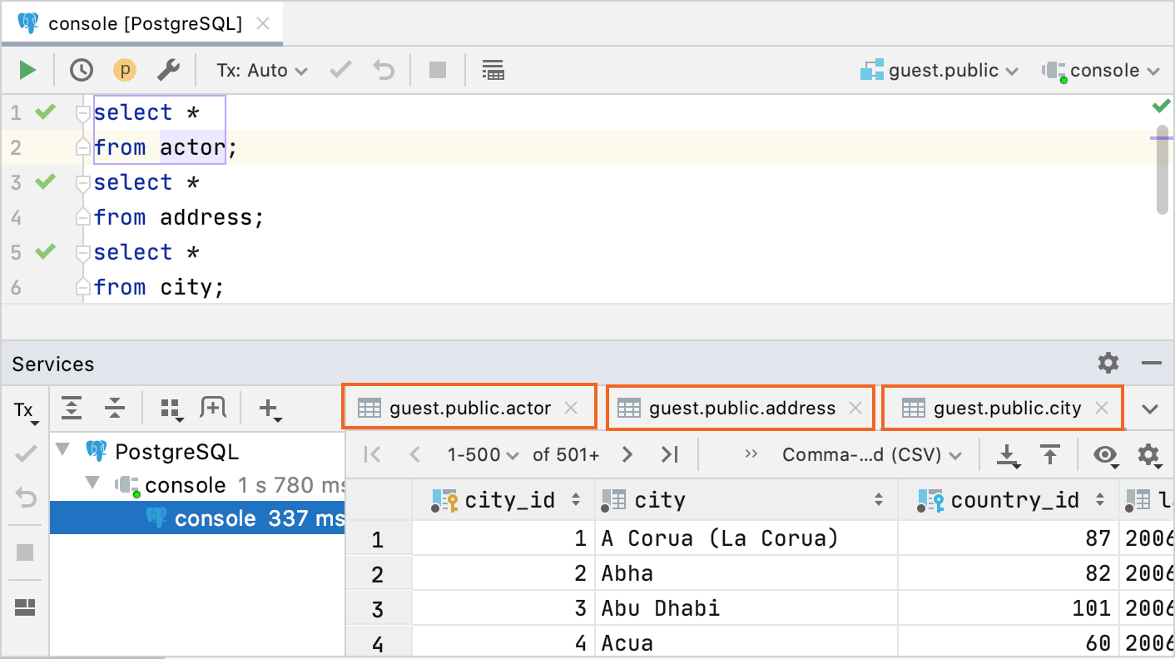This screenshot has width=1175, height=659.
Task: Open the guest.public schema switcher
Action: tap(940, 70)
